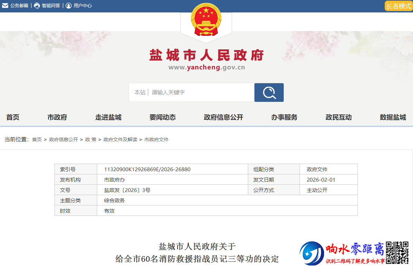The image size is (413, 270).
Task: Go to 政民互动 section
Action: coord(339,117)
